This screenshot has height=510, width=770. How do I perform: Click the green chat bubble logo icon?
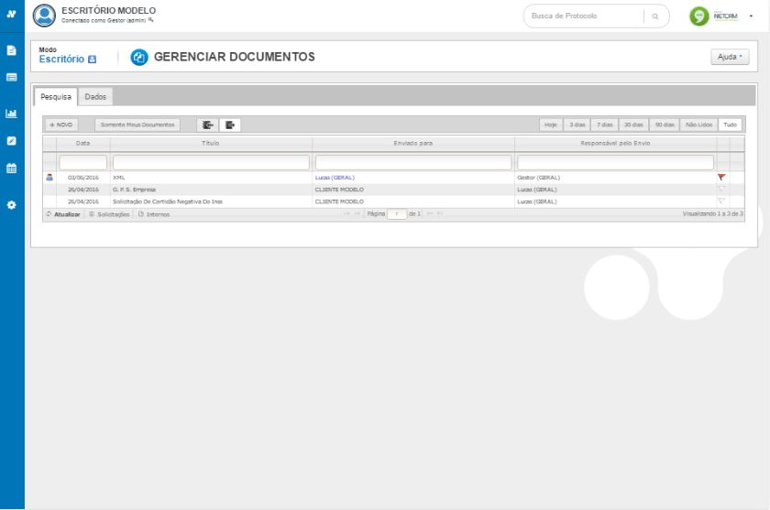coord(699,16)
